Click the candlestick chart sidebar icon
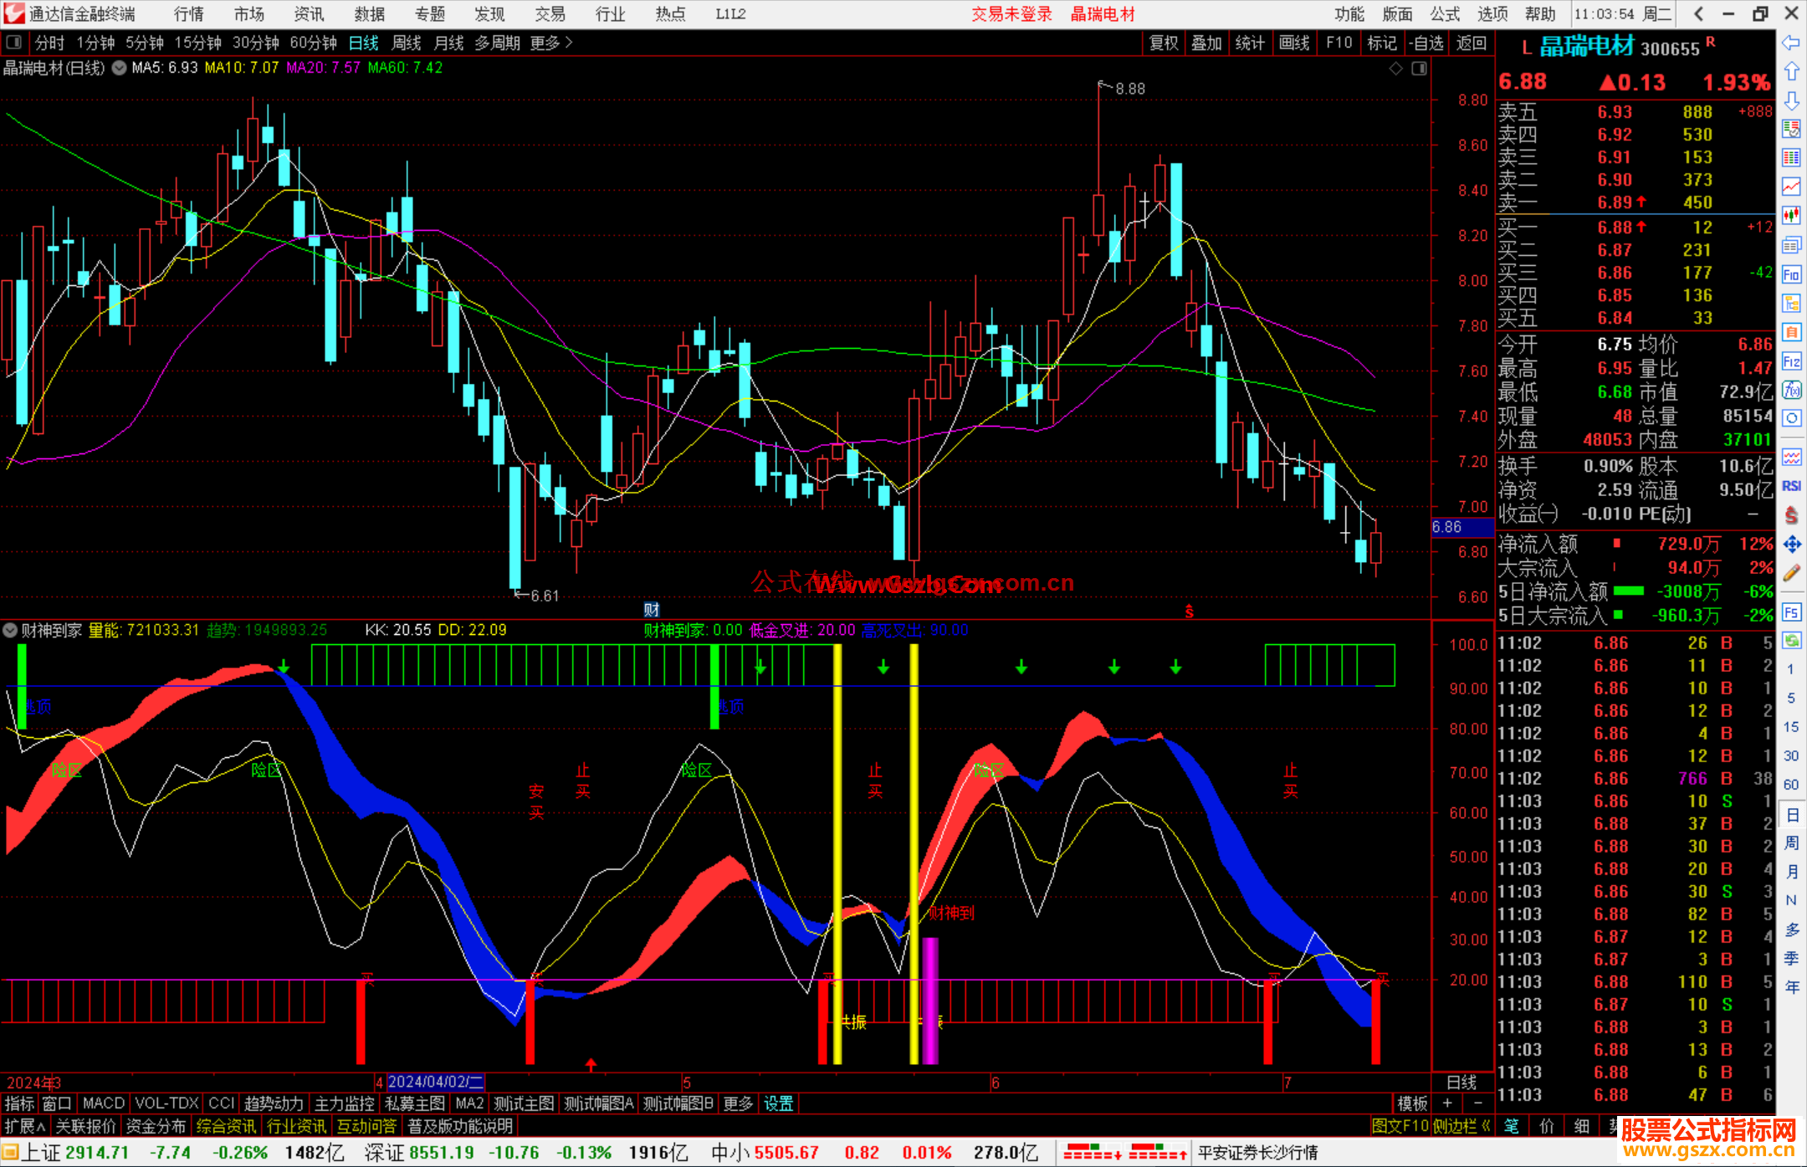This screenshot has height=1167, width=1807. (x=1791, y=216)
